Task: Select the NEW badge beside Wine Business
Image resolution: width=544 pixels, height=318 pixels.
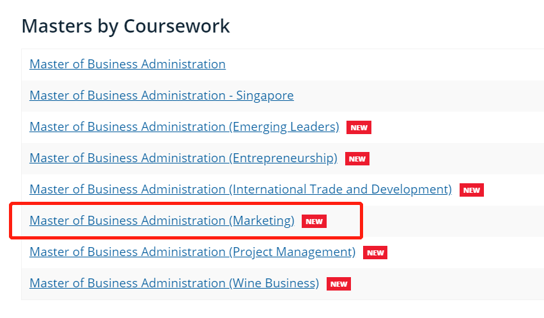Action: click(339, 284)
